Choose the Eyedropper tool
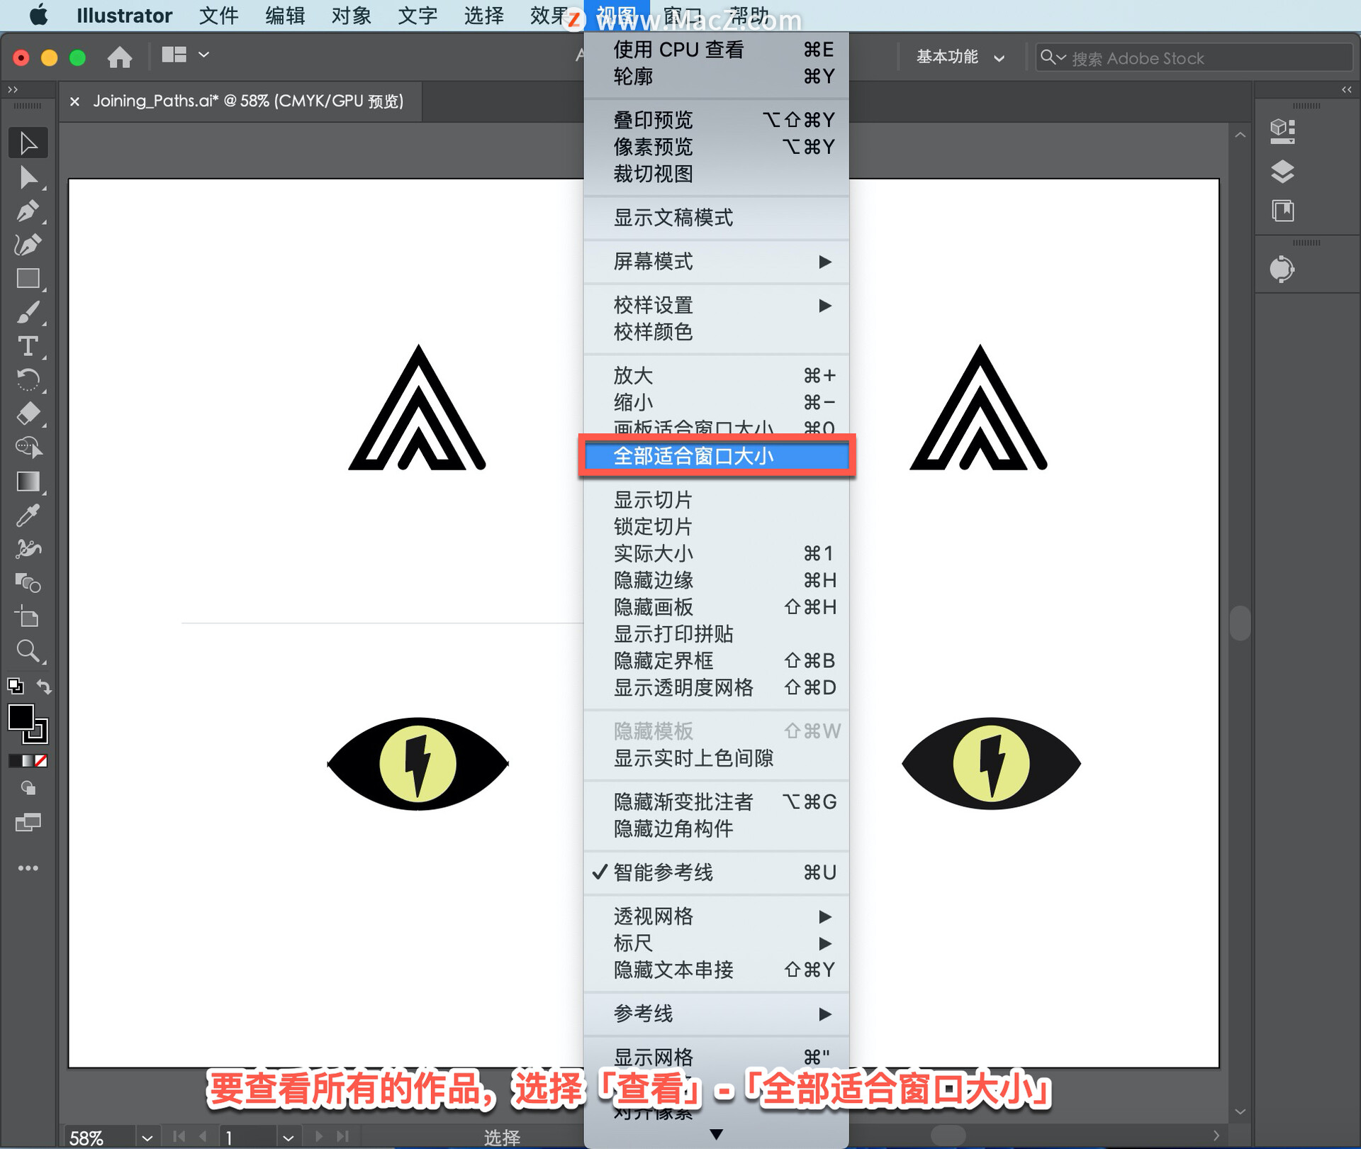 point(27,516)
